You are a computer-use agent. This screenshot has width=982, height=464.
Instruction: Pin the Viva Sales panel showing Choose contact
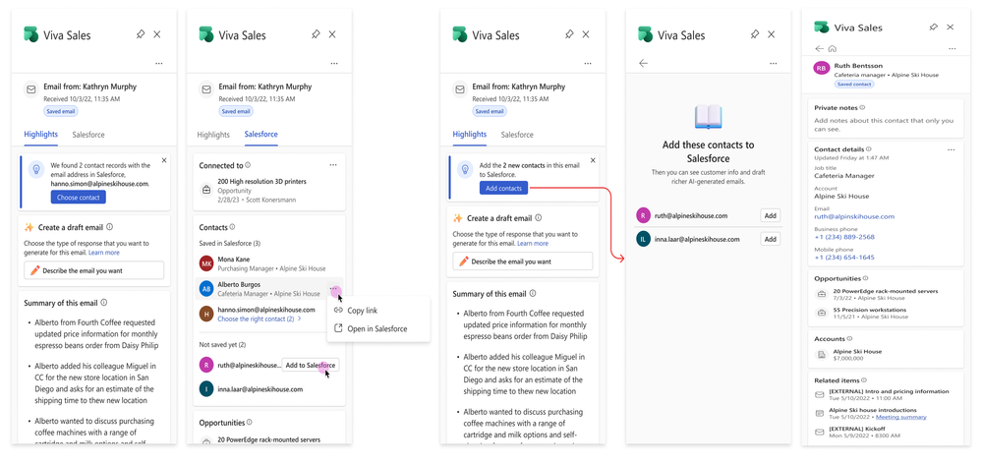click(x=141, y=34)
